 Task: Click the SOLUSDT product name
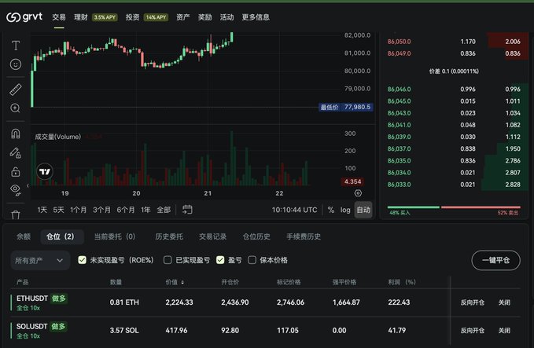(x=31, y=326)
